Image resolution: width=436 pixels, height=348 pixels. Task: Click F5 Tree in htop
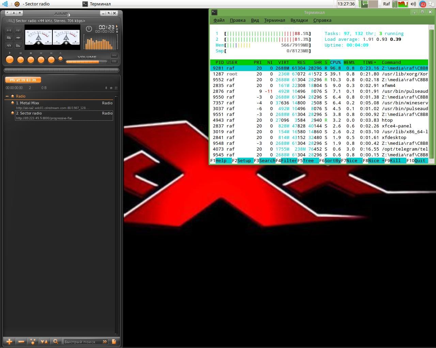click(308, 161)
